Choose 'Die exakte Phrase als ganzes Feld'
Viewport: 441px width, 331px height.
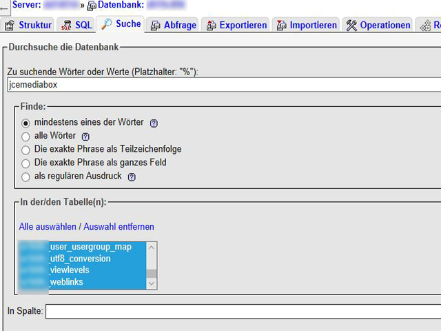point(25,163)
